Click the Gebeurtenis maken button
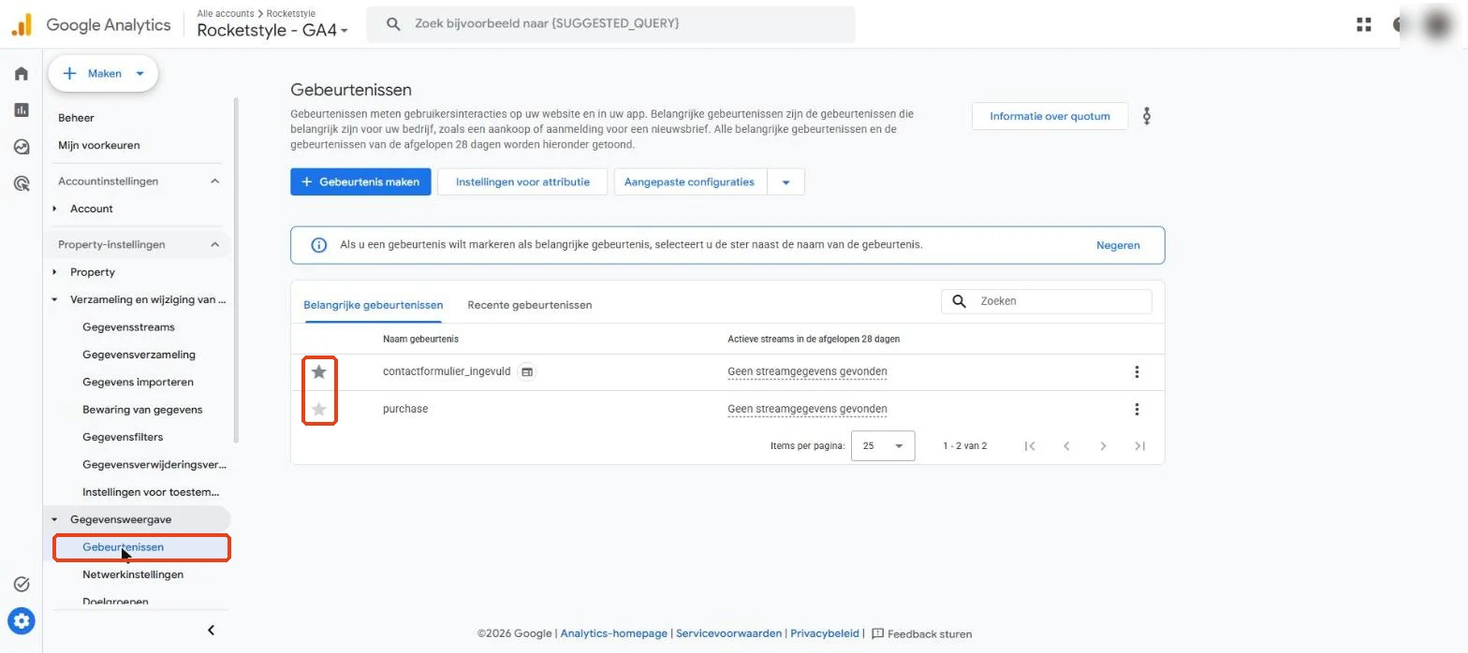Screen dimensions: 1468x653 coord(360,182)
